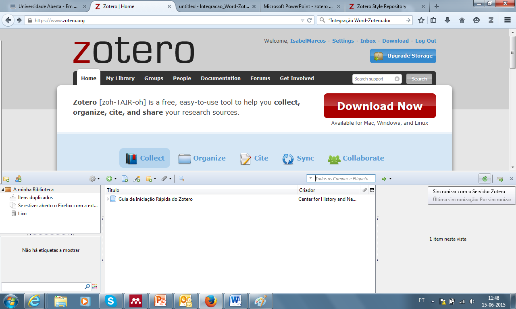Select the Collaborate feature tab

[356, 158]
